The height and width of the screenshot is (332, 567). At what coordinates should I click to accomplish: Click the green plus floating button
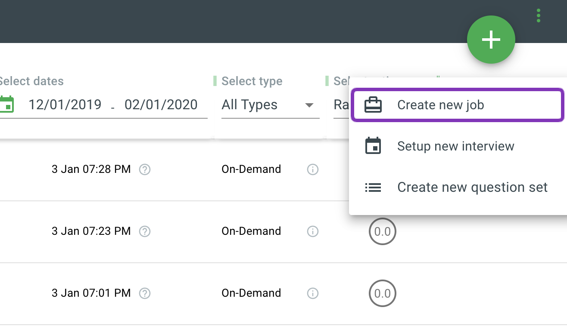pyautogui.click(x=491, y=40)
